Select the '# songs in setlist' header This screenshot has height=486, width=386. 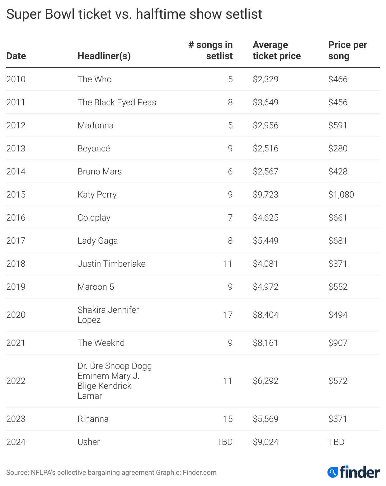point(211,50)
